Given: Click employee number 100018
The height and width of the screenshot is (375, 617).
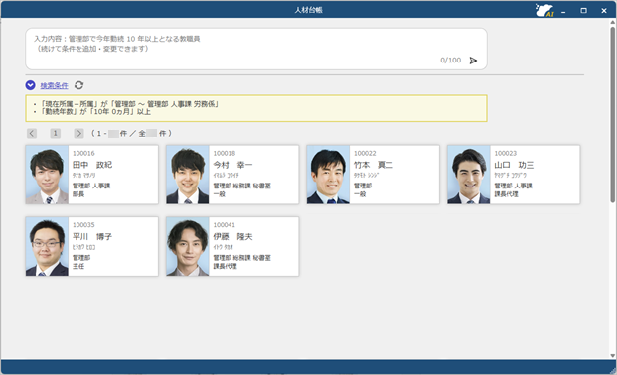Looking at the screenshot, I should point(225,153).
